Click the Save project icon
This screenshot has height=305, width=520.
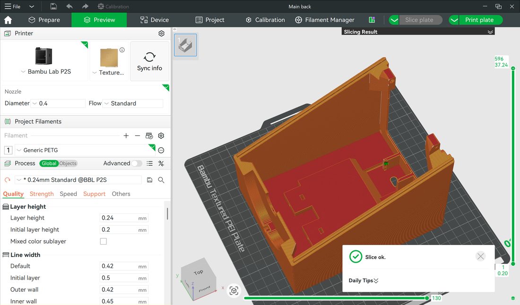click(53, 6)
